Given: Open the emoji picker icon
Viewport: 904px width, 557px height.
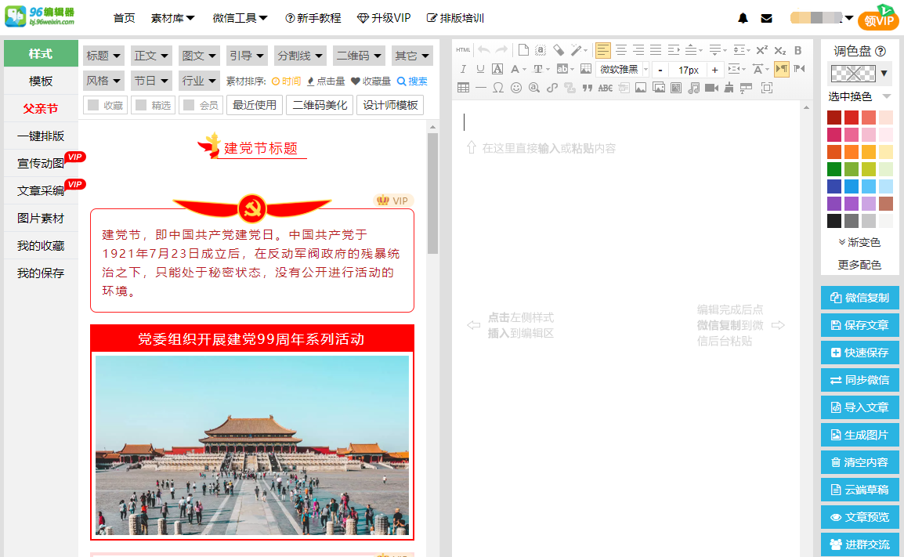Looking at the screenshot, I should coord(515,87).
